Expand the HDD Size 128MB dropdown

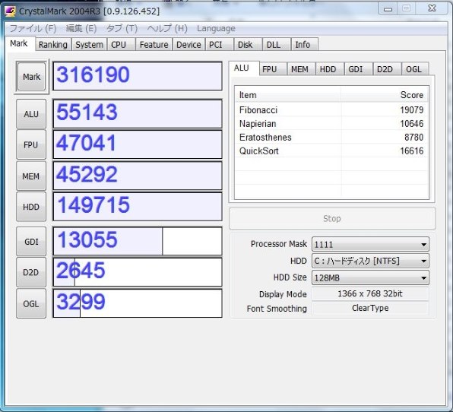370,277
